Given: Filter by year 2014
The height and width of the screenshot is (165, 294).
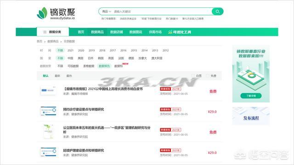Looking at the screenshot, I should [144, 50].
